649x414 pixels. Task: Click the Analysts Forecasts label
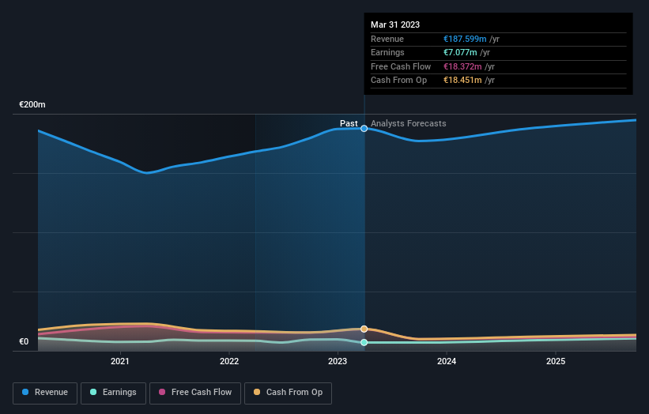pyautogui.click(x=408, y=123)
